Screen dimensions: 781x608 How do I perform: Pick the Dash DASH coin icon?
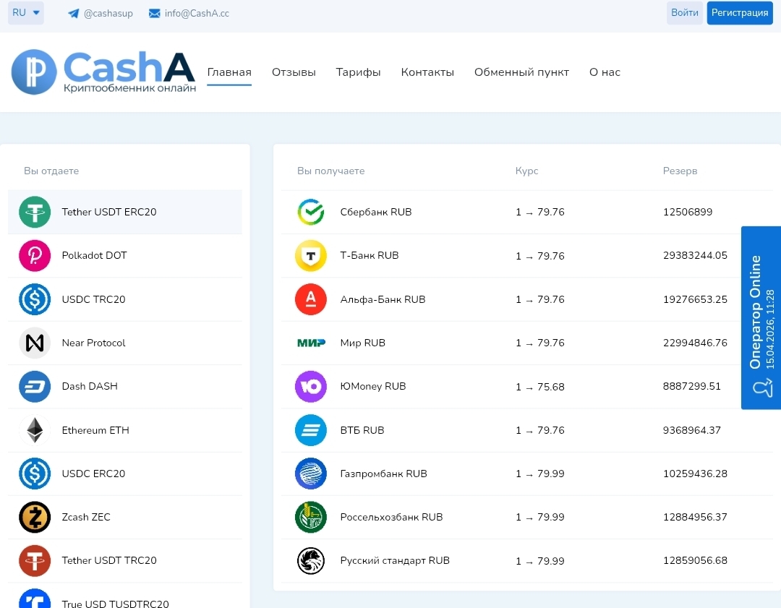(x=35, y=386)
